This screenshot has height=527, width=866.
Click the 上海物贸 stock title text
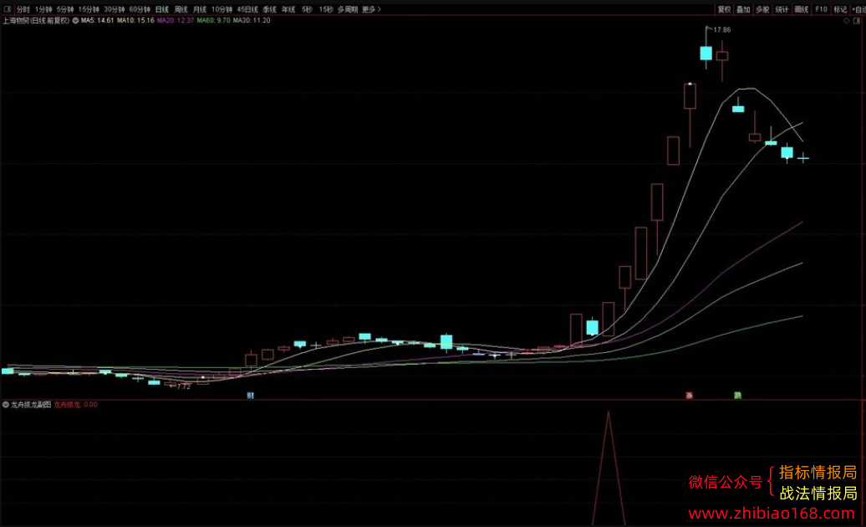click(37, 20)
